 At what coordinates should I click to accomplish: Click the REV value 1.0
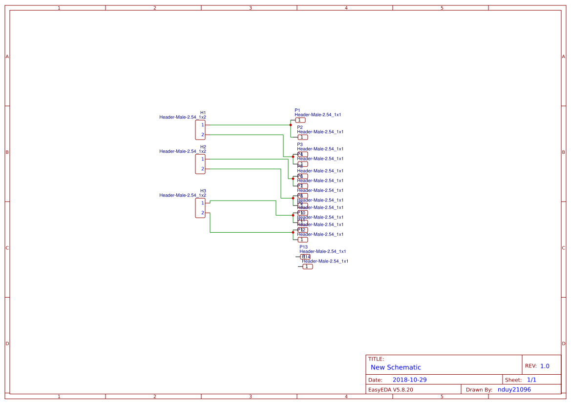point(545,366)
